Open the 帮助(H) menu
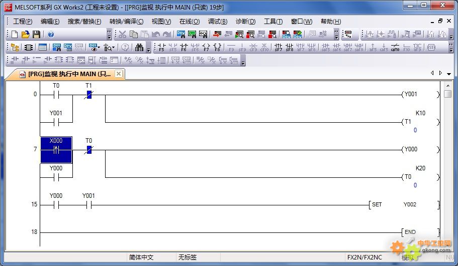458x266 pixels. click(x=331, y=22)
